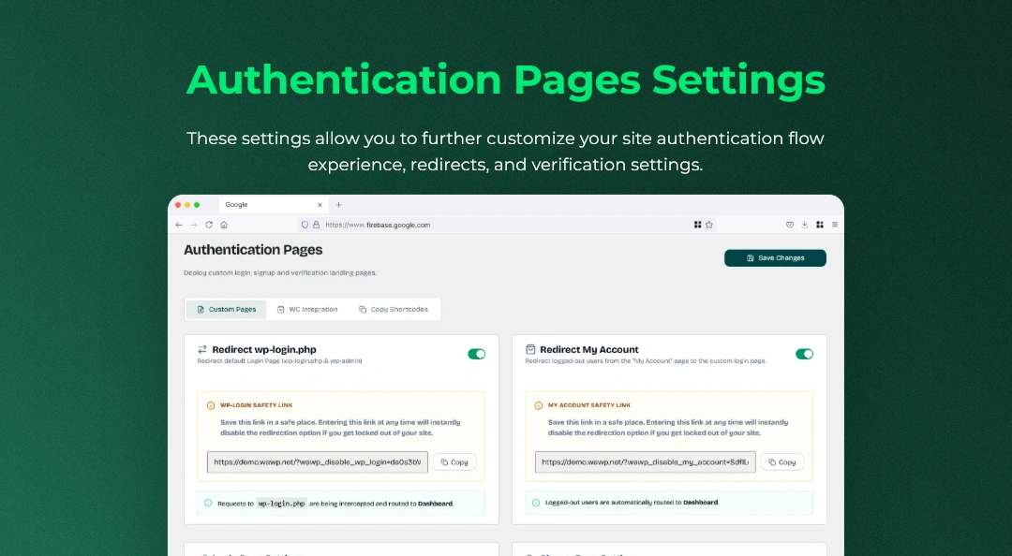Click the wp-login safety link URL field
The height and width of the screenshot is (556, 1012).
(x=318, y=461)
